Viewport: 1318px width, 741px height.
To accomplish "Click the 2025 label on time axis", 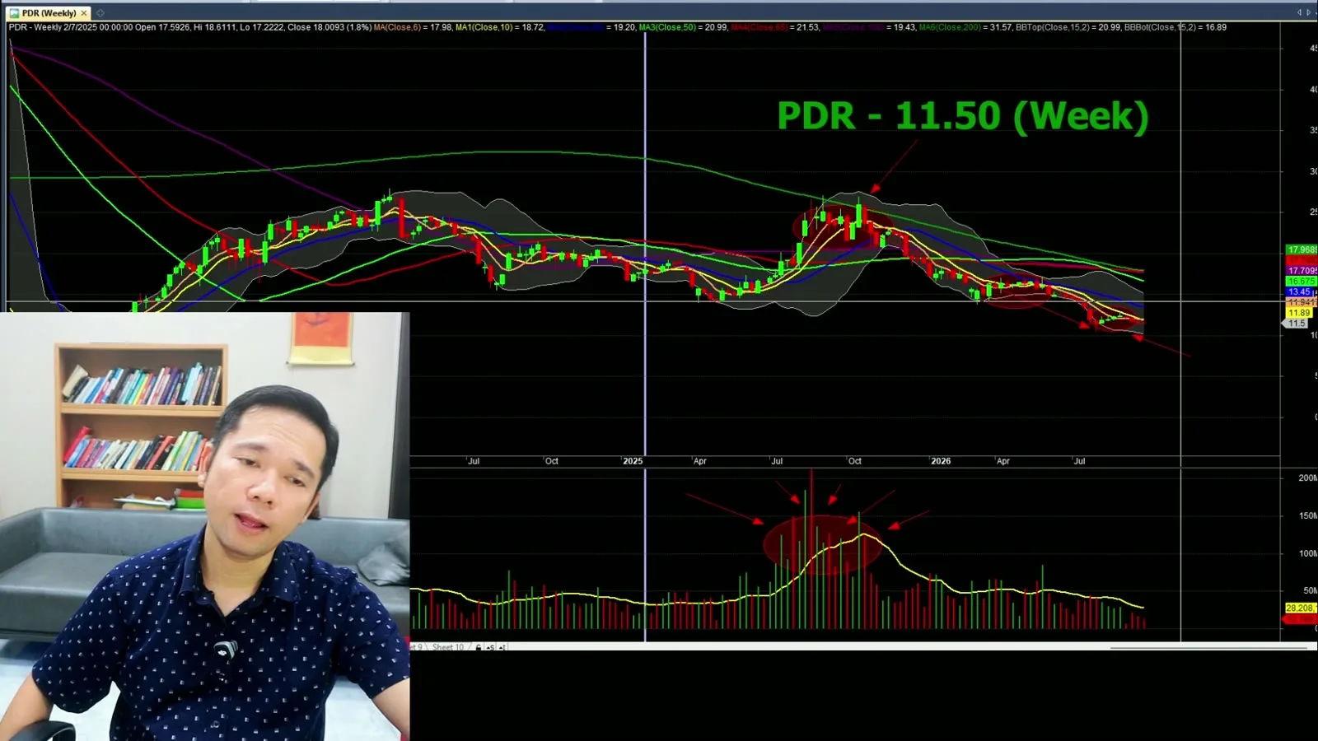I will [x=633, y=461].
